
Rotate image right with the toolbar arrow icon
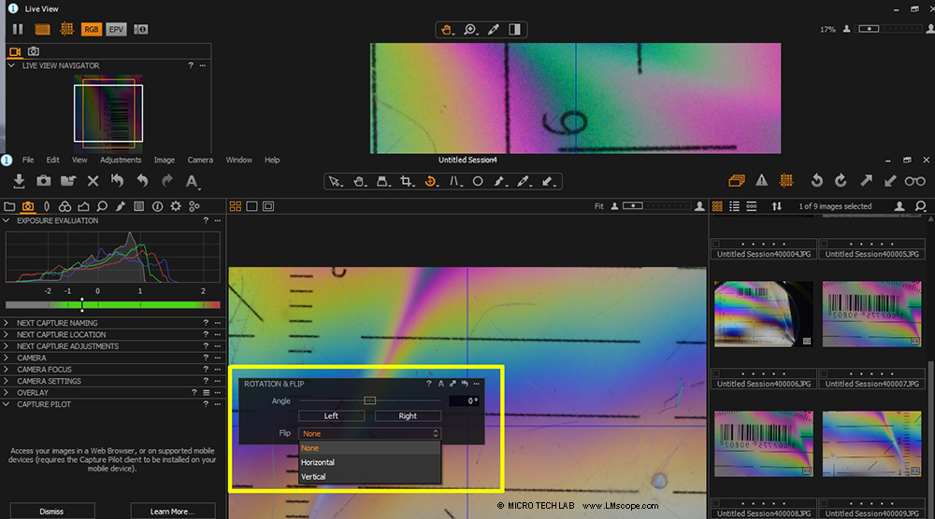(841, 181)
